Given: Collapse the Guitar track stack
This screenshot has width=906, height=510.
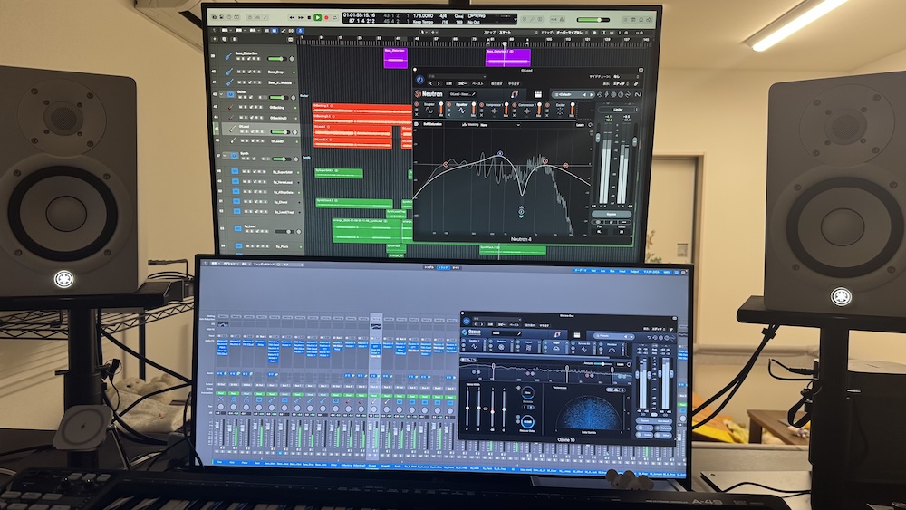Looking at the screenshot, I should [x=220, y=93].
